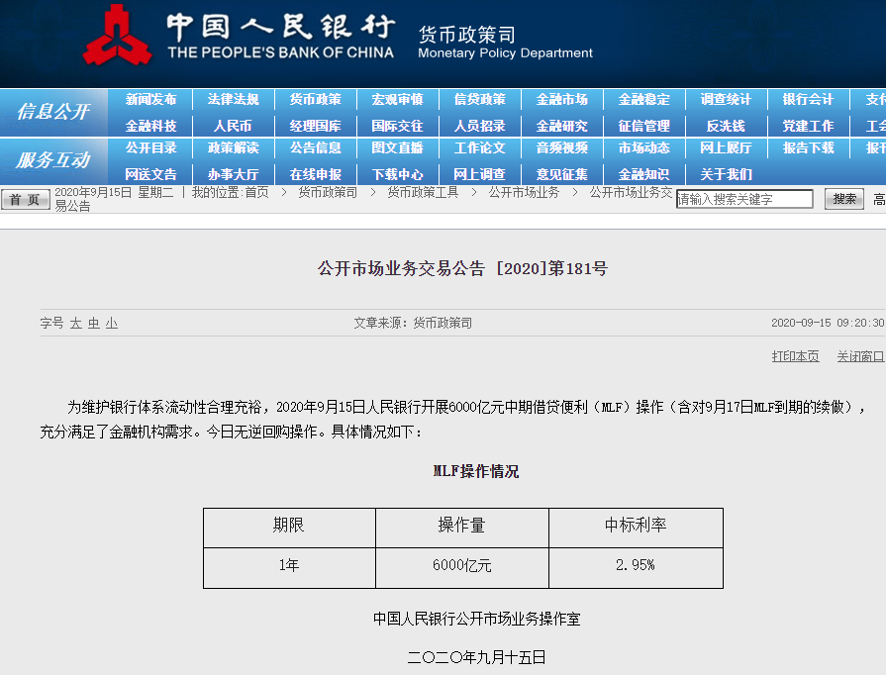
Task: Open the 办事大厅 service menu
Action: 232,174
